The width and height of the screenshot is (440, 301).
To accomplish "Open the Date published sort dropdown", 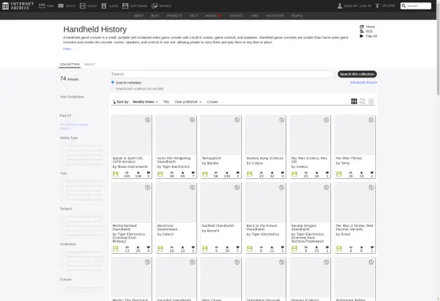I will (x=188, y=102).
